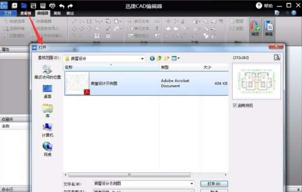
Task: Click the horizontal scrollbar in the file list
Action: (x=129, y=175)
